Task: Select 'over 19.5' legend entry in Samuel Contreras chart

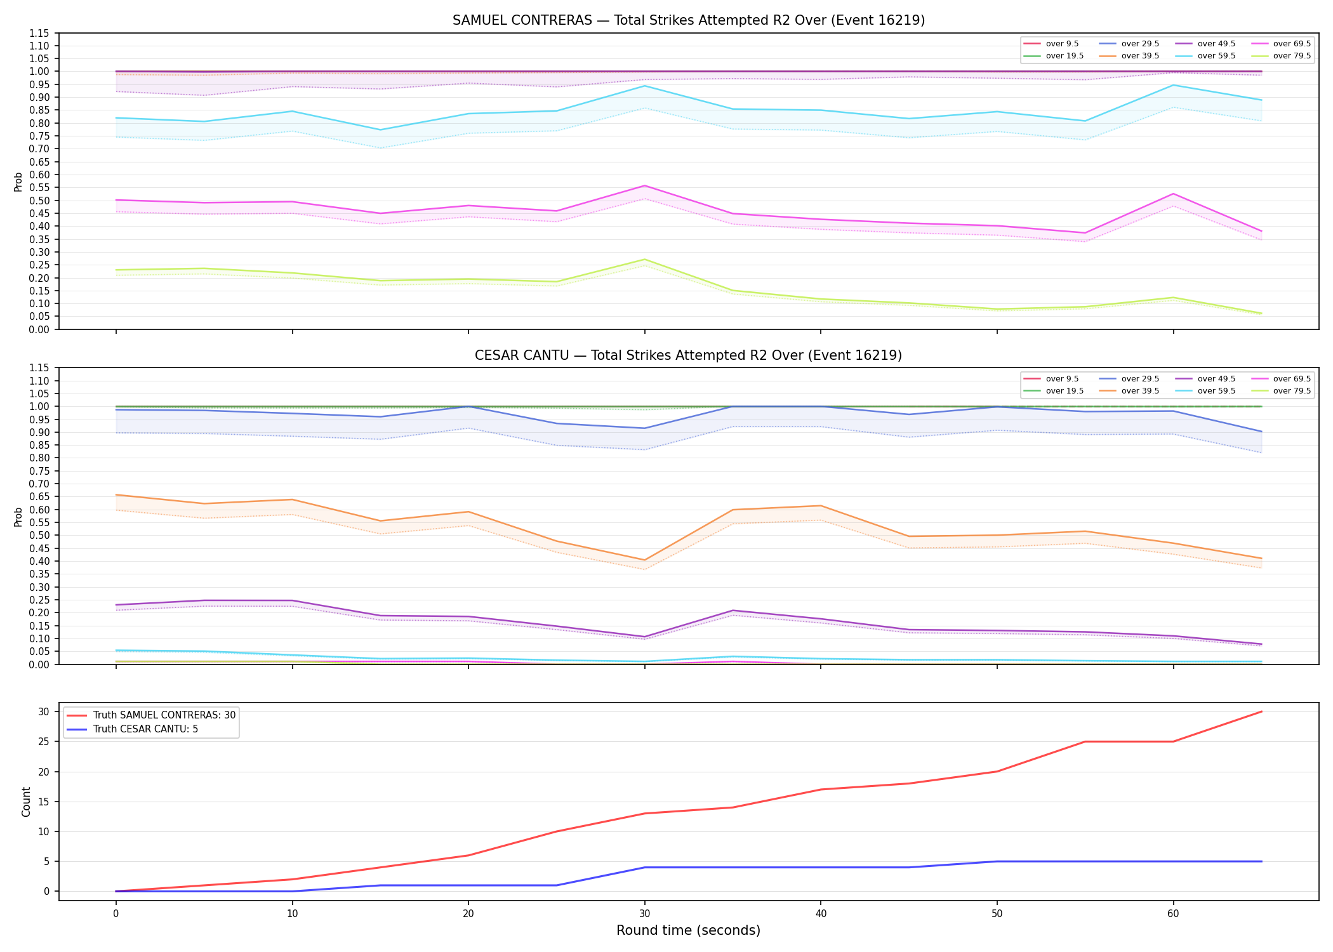Action: click(1054, 56)
